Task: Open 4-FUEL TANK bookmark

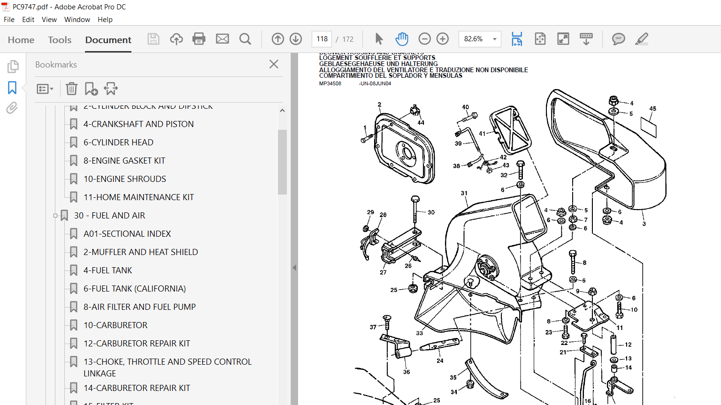Action: 108,270
